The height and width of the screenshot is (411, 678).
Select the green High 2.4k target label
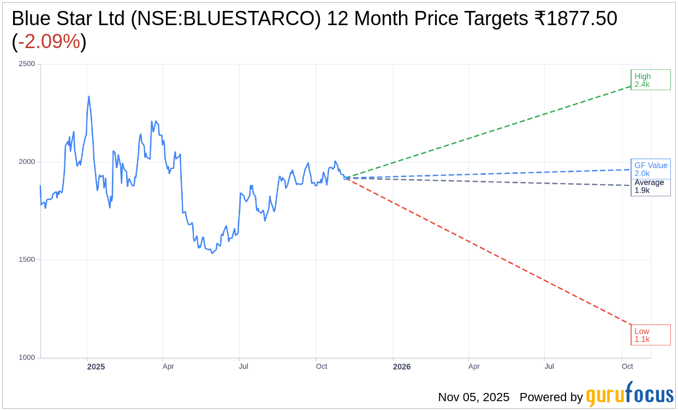[x=650, y=80]
